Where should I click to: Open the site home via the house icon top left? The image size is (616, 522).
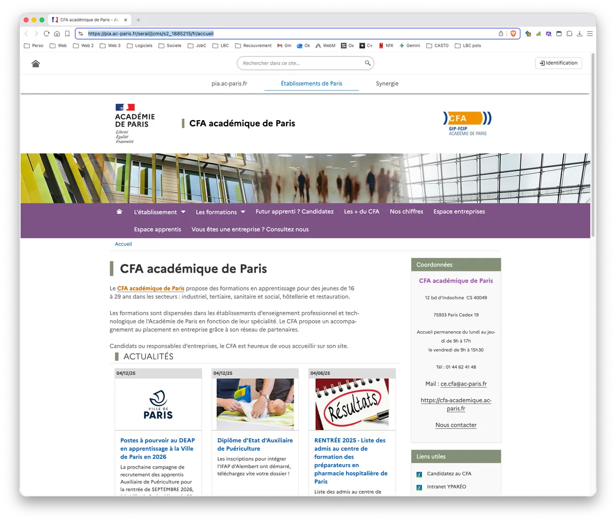[35, 64]
